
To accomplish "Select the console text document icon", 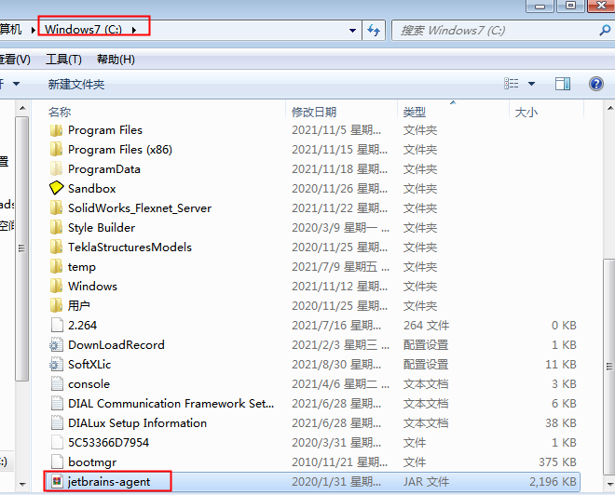I will 57,383.
